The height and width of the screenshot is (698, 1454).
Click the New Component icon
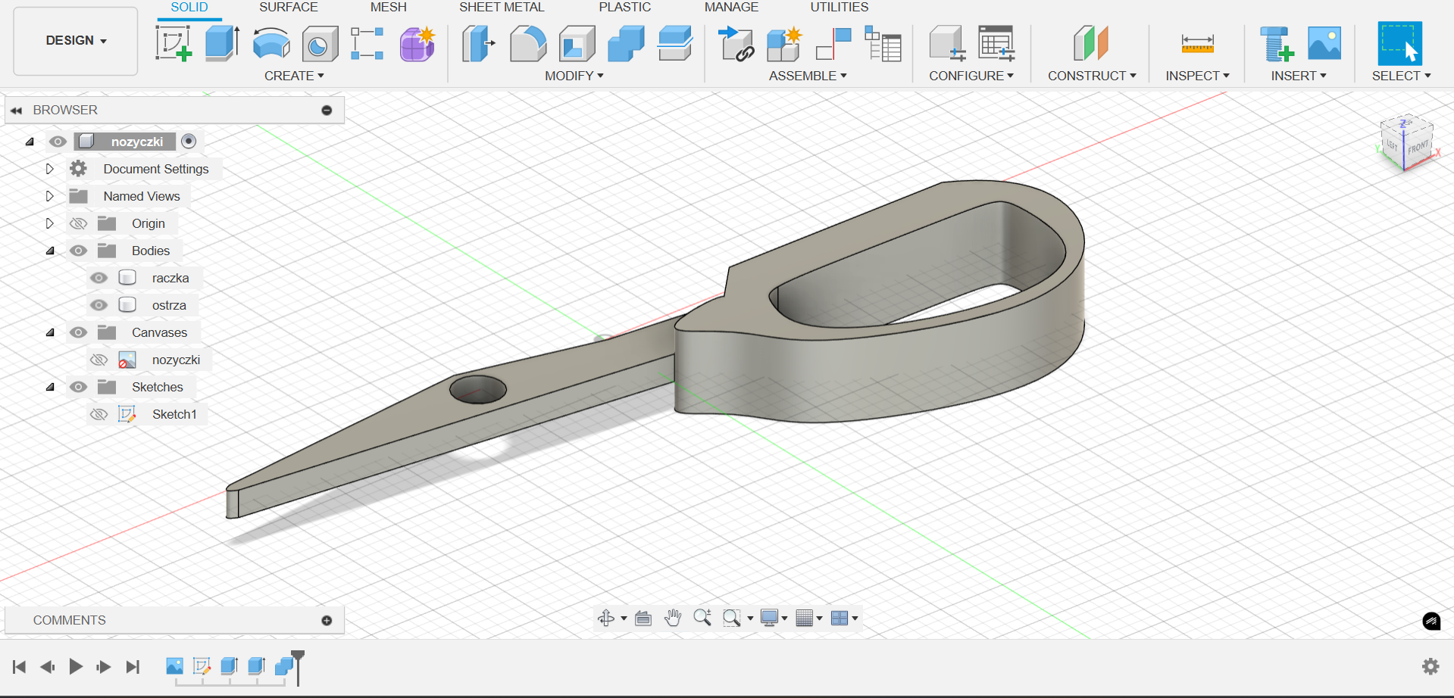point(784,43)
